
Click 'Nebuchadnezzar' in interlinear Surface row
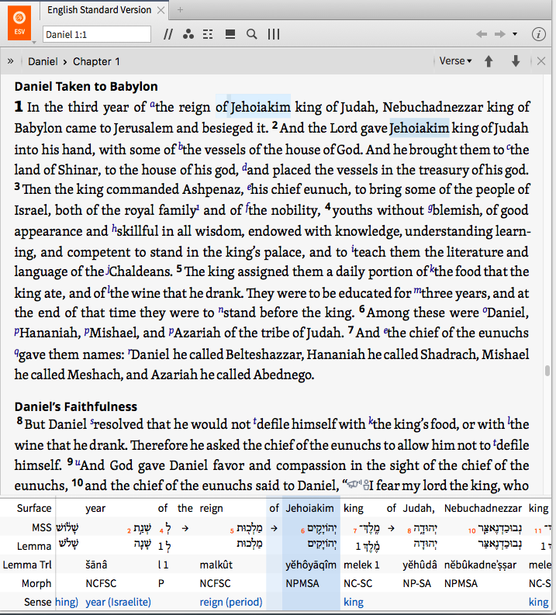(x=482, y=508)
